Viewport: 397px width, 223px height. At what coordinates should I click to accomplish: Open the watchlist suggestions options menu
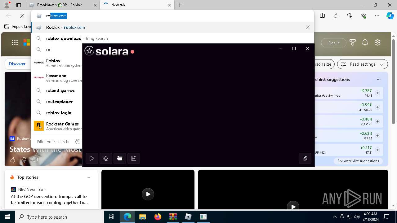click(378, 79)
